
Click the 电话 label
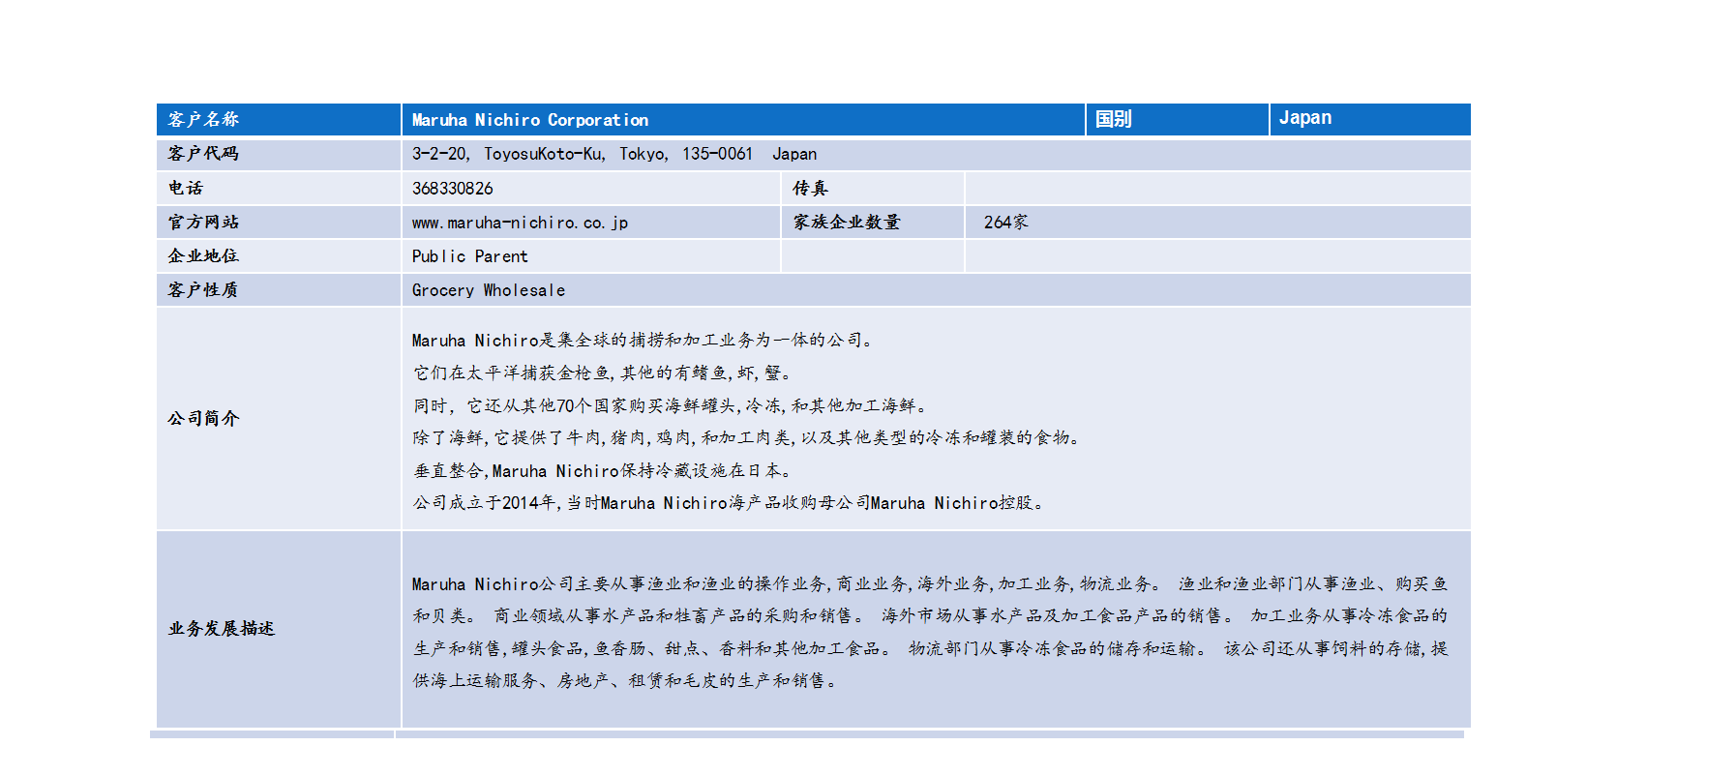[x=186, y=188]
